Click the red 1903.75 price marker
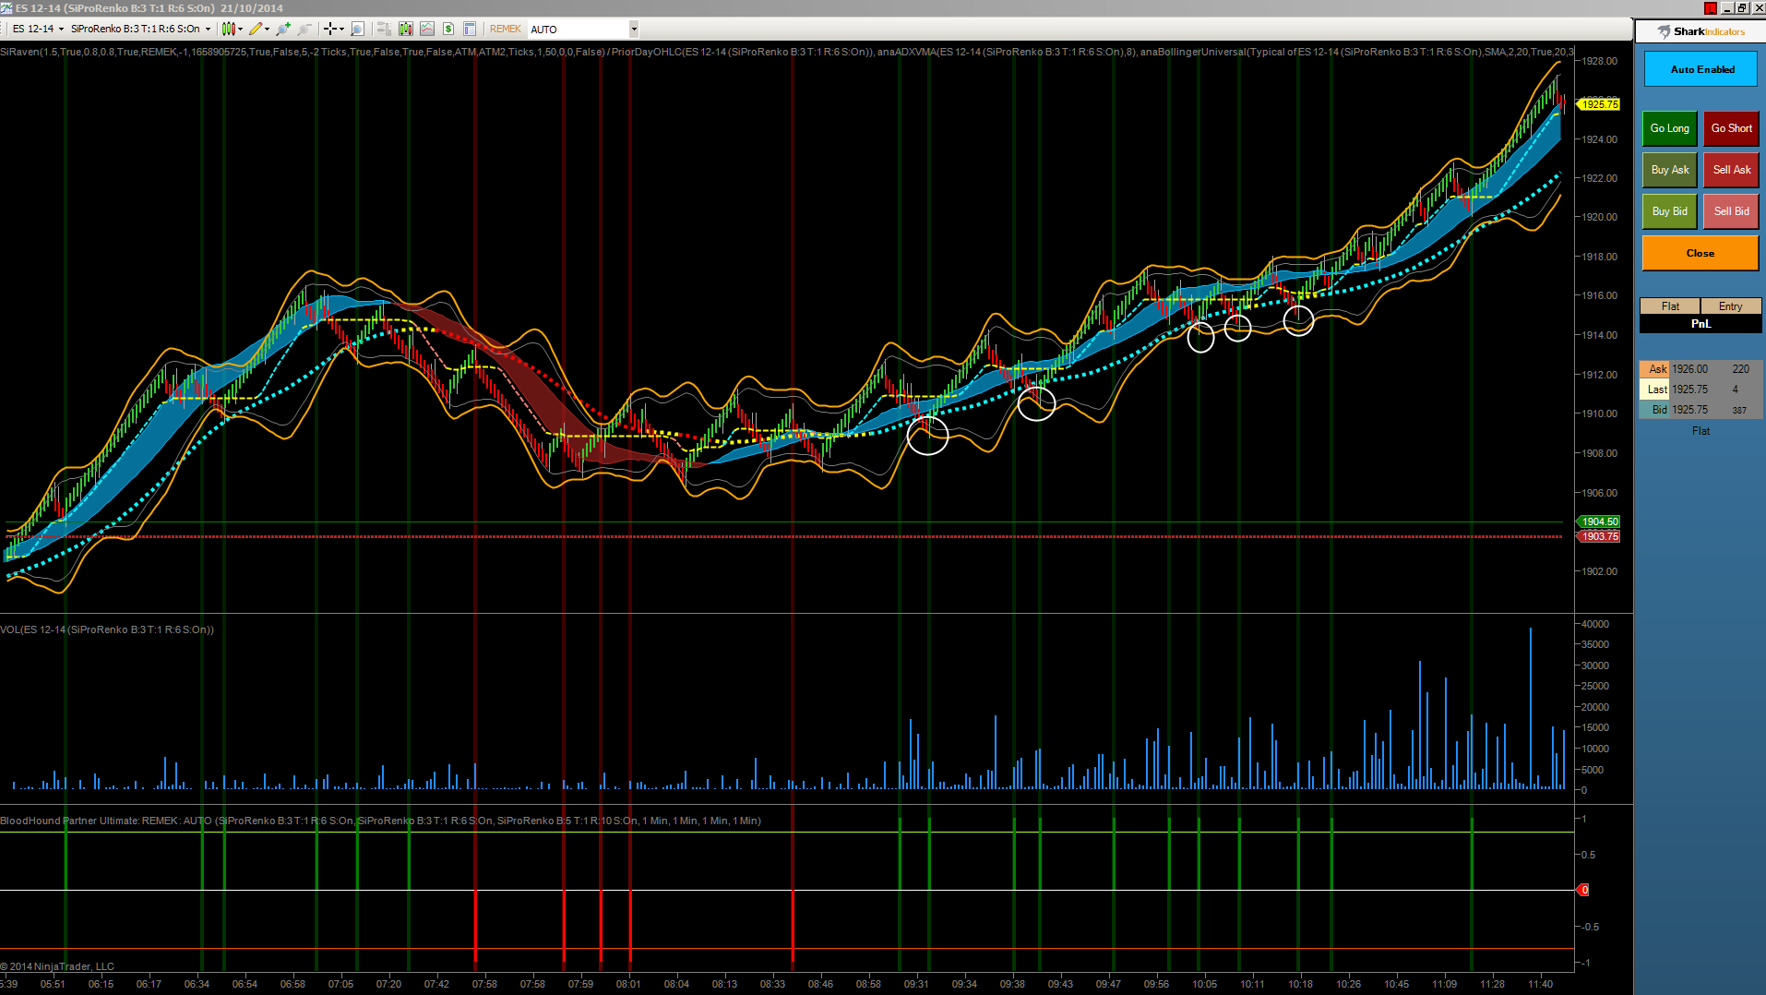Image resolution: width=1766 pixels, height=995 pixels. click(x=1599, y=536)
